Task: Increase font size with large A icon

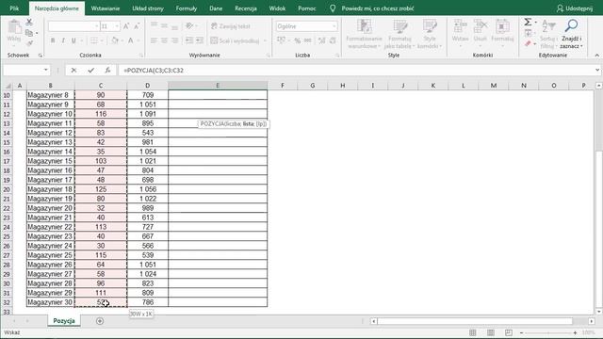Action: (126, 26)
